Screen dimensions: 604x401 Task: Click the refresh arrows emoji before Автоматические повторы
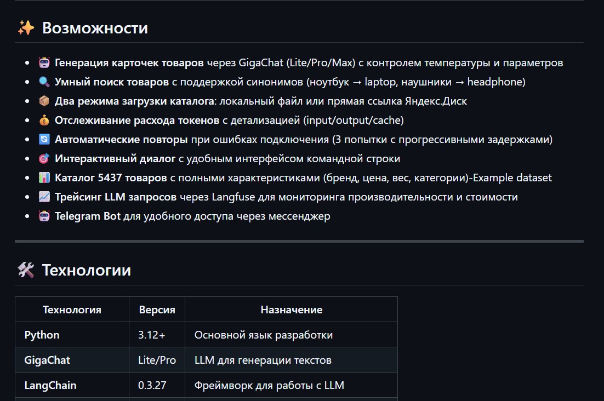pos(44,140)
